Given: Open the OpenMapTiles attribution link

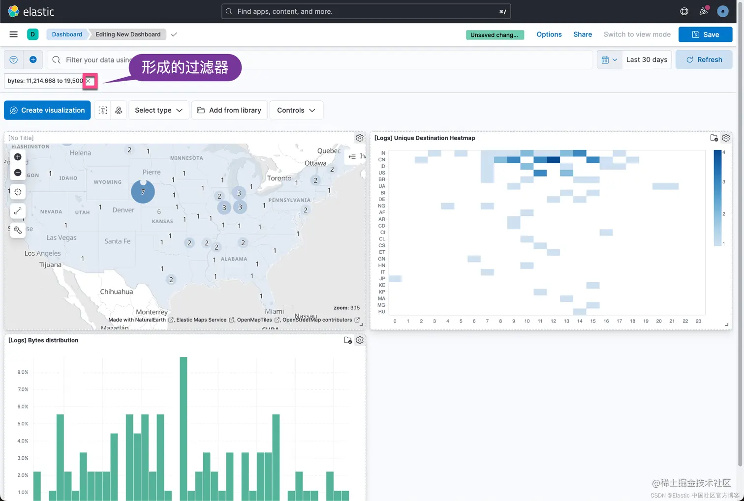Looking at the screenshot, I should (x=258, y=320).
